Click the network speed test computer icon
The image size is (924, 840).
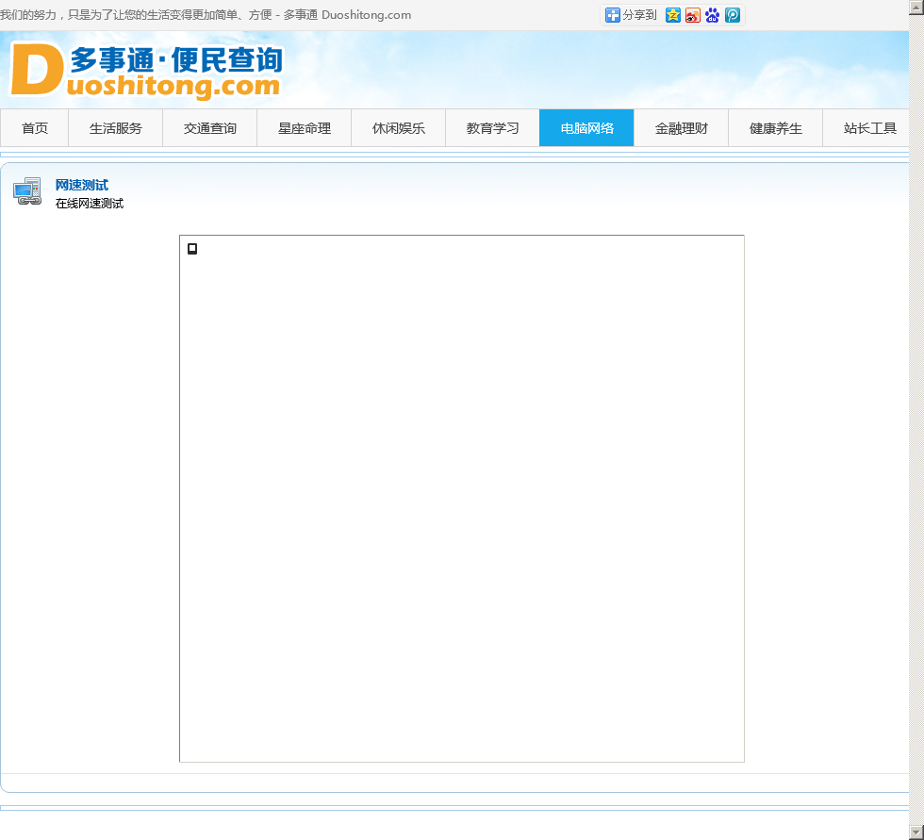pos(27,190)
